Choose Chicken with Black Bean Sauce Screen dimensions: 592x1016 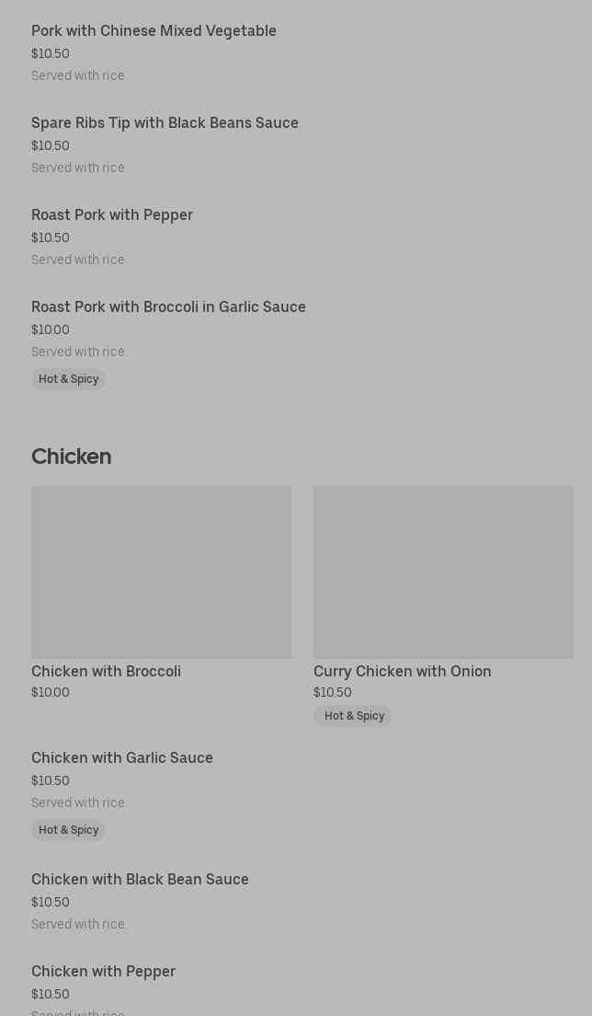tap(140, 880)
